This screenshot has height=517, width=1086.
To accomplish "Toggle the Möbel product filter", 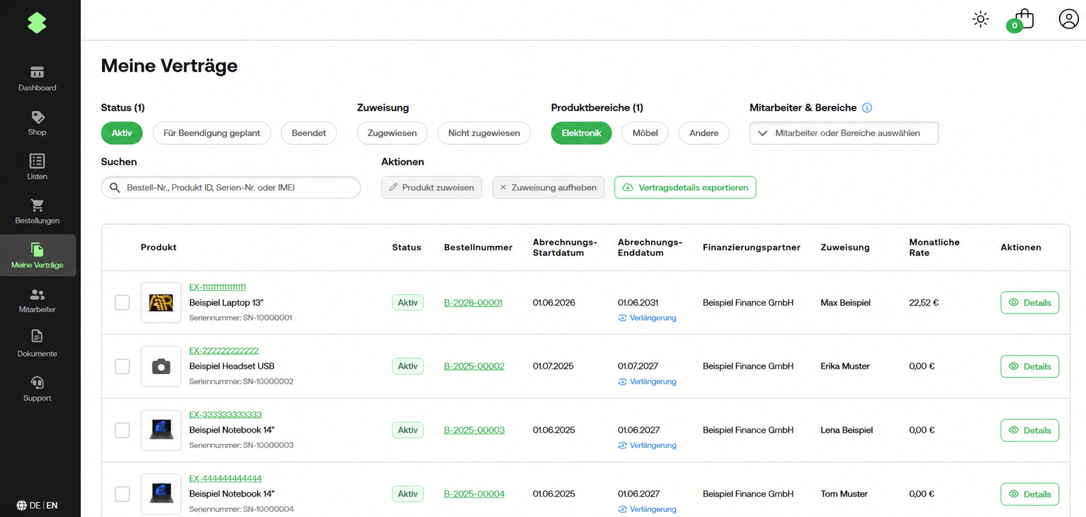I will (645, 133).
